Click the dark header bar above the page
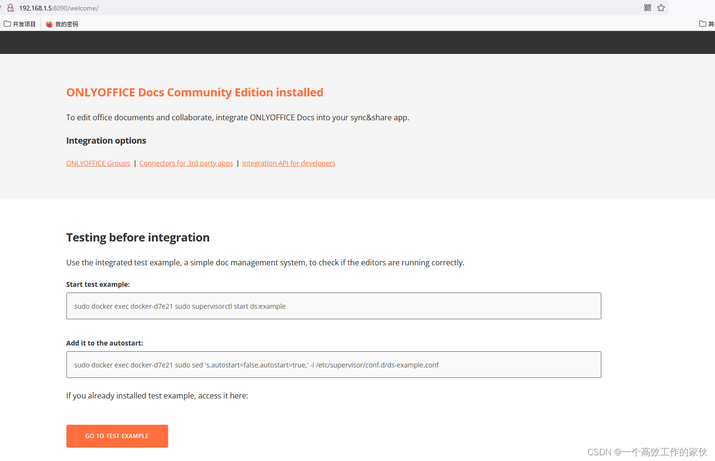This screenshot has width=715, height=461. [x=357, y=42]
